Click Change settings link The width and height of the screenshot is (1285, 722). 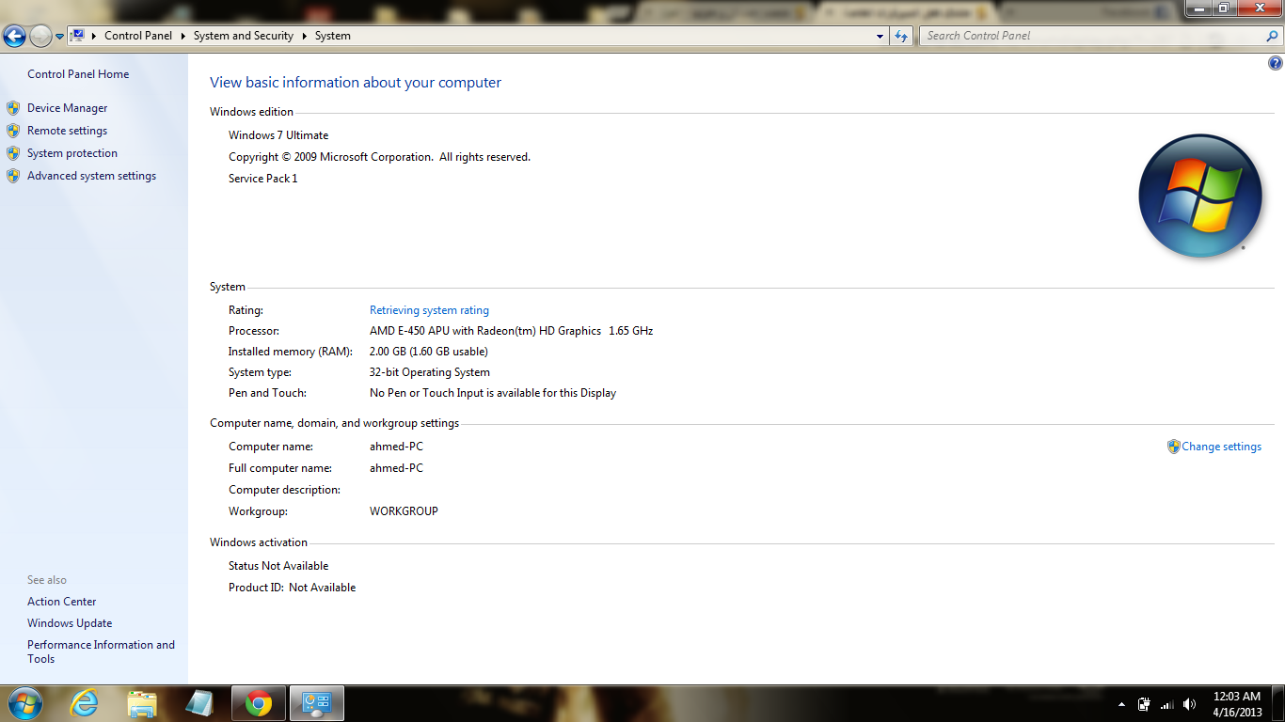click(1221, 447)
